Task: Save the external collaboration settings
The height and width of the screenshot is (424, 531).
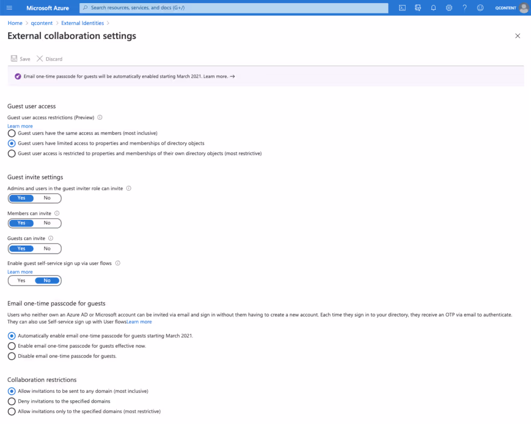Action: (x=20, y=59)
